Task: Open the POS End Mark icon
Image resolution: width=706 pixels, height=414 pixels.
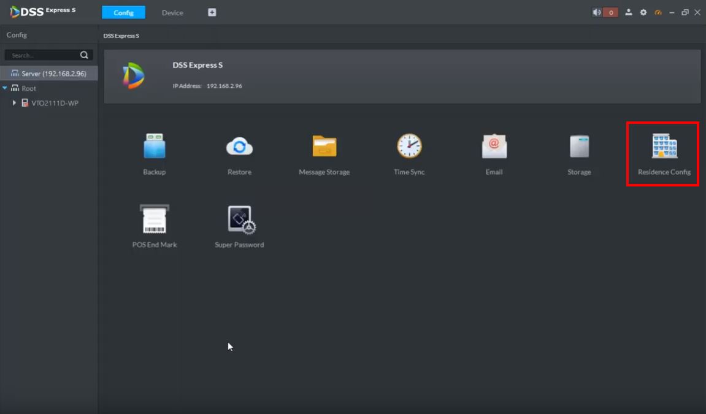Action: [x=155, y=219]
